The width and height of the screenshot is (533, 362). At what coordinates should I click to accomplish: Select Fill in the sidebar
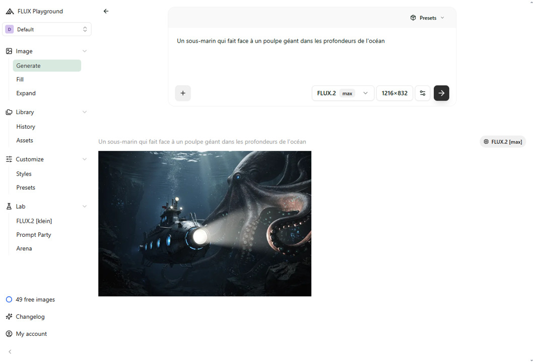[x=20, y=79]
